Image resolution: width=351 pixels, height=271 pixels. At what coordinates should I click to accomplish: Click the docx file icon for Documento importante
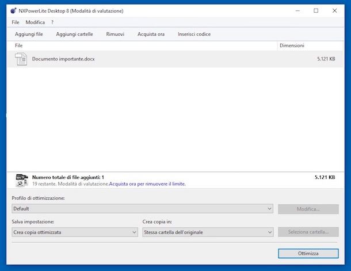[x=21, y=59]
